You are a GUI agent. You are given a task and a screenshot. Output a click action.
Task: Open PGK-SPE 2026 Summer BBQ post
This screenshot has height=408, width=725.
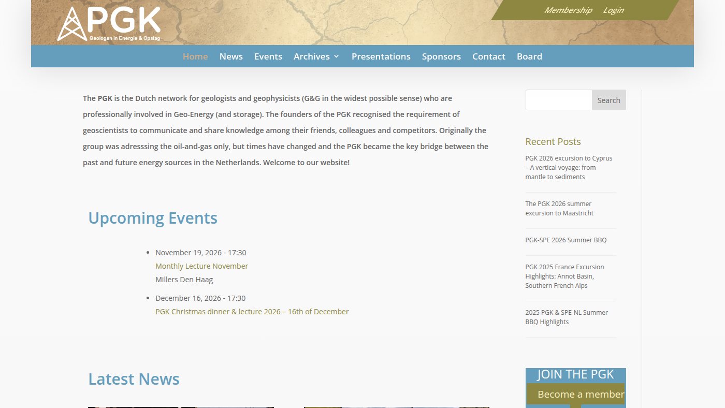pyautogui.click(x=566, y=240)
